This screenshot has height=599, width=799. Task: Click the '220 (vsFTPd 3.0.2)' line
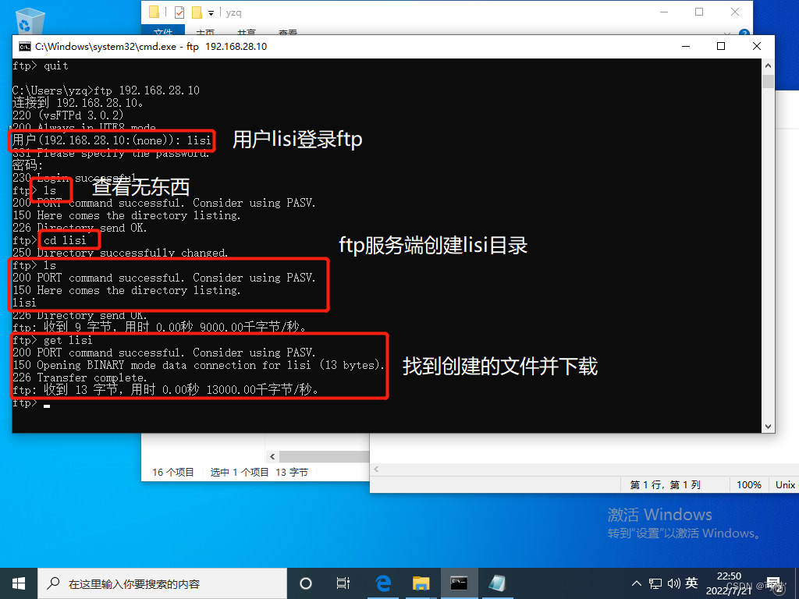[x=69, y=115]
